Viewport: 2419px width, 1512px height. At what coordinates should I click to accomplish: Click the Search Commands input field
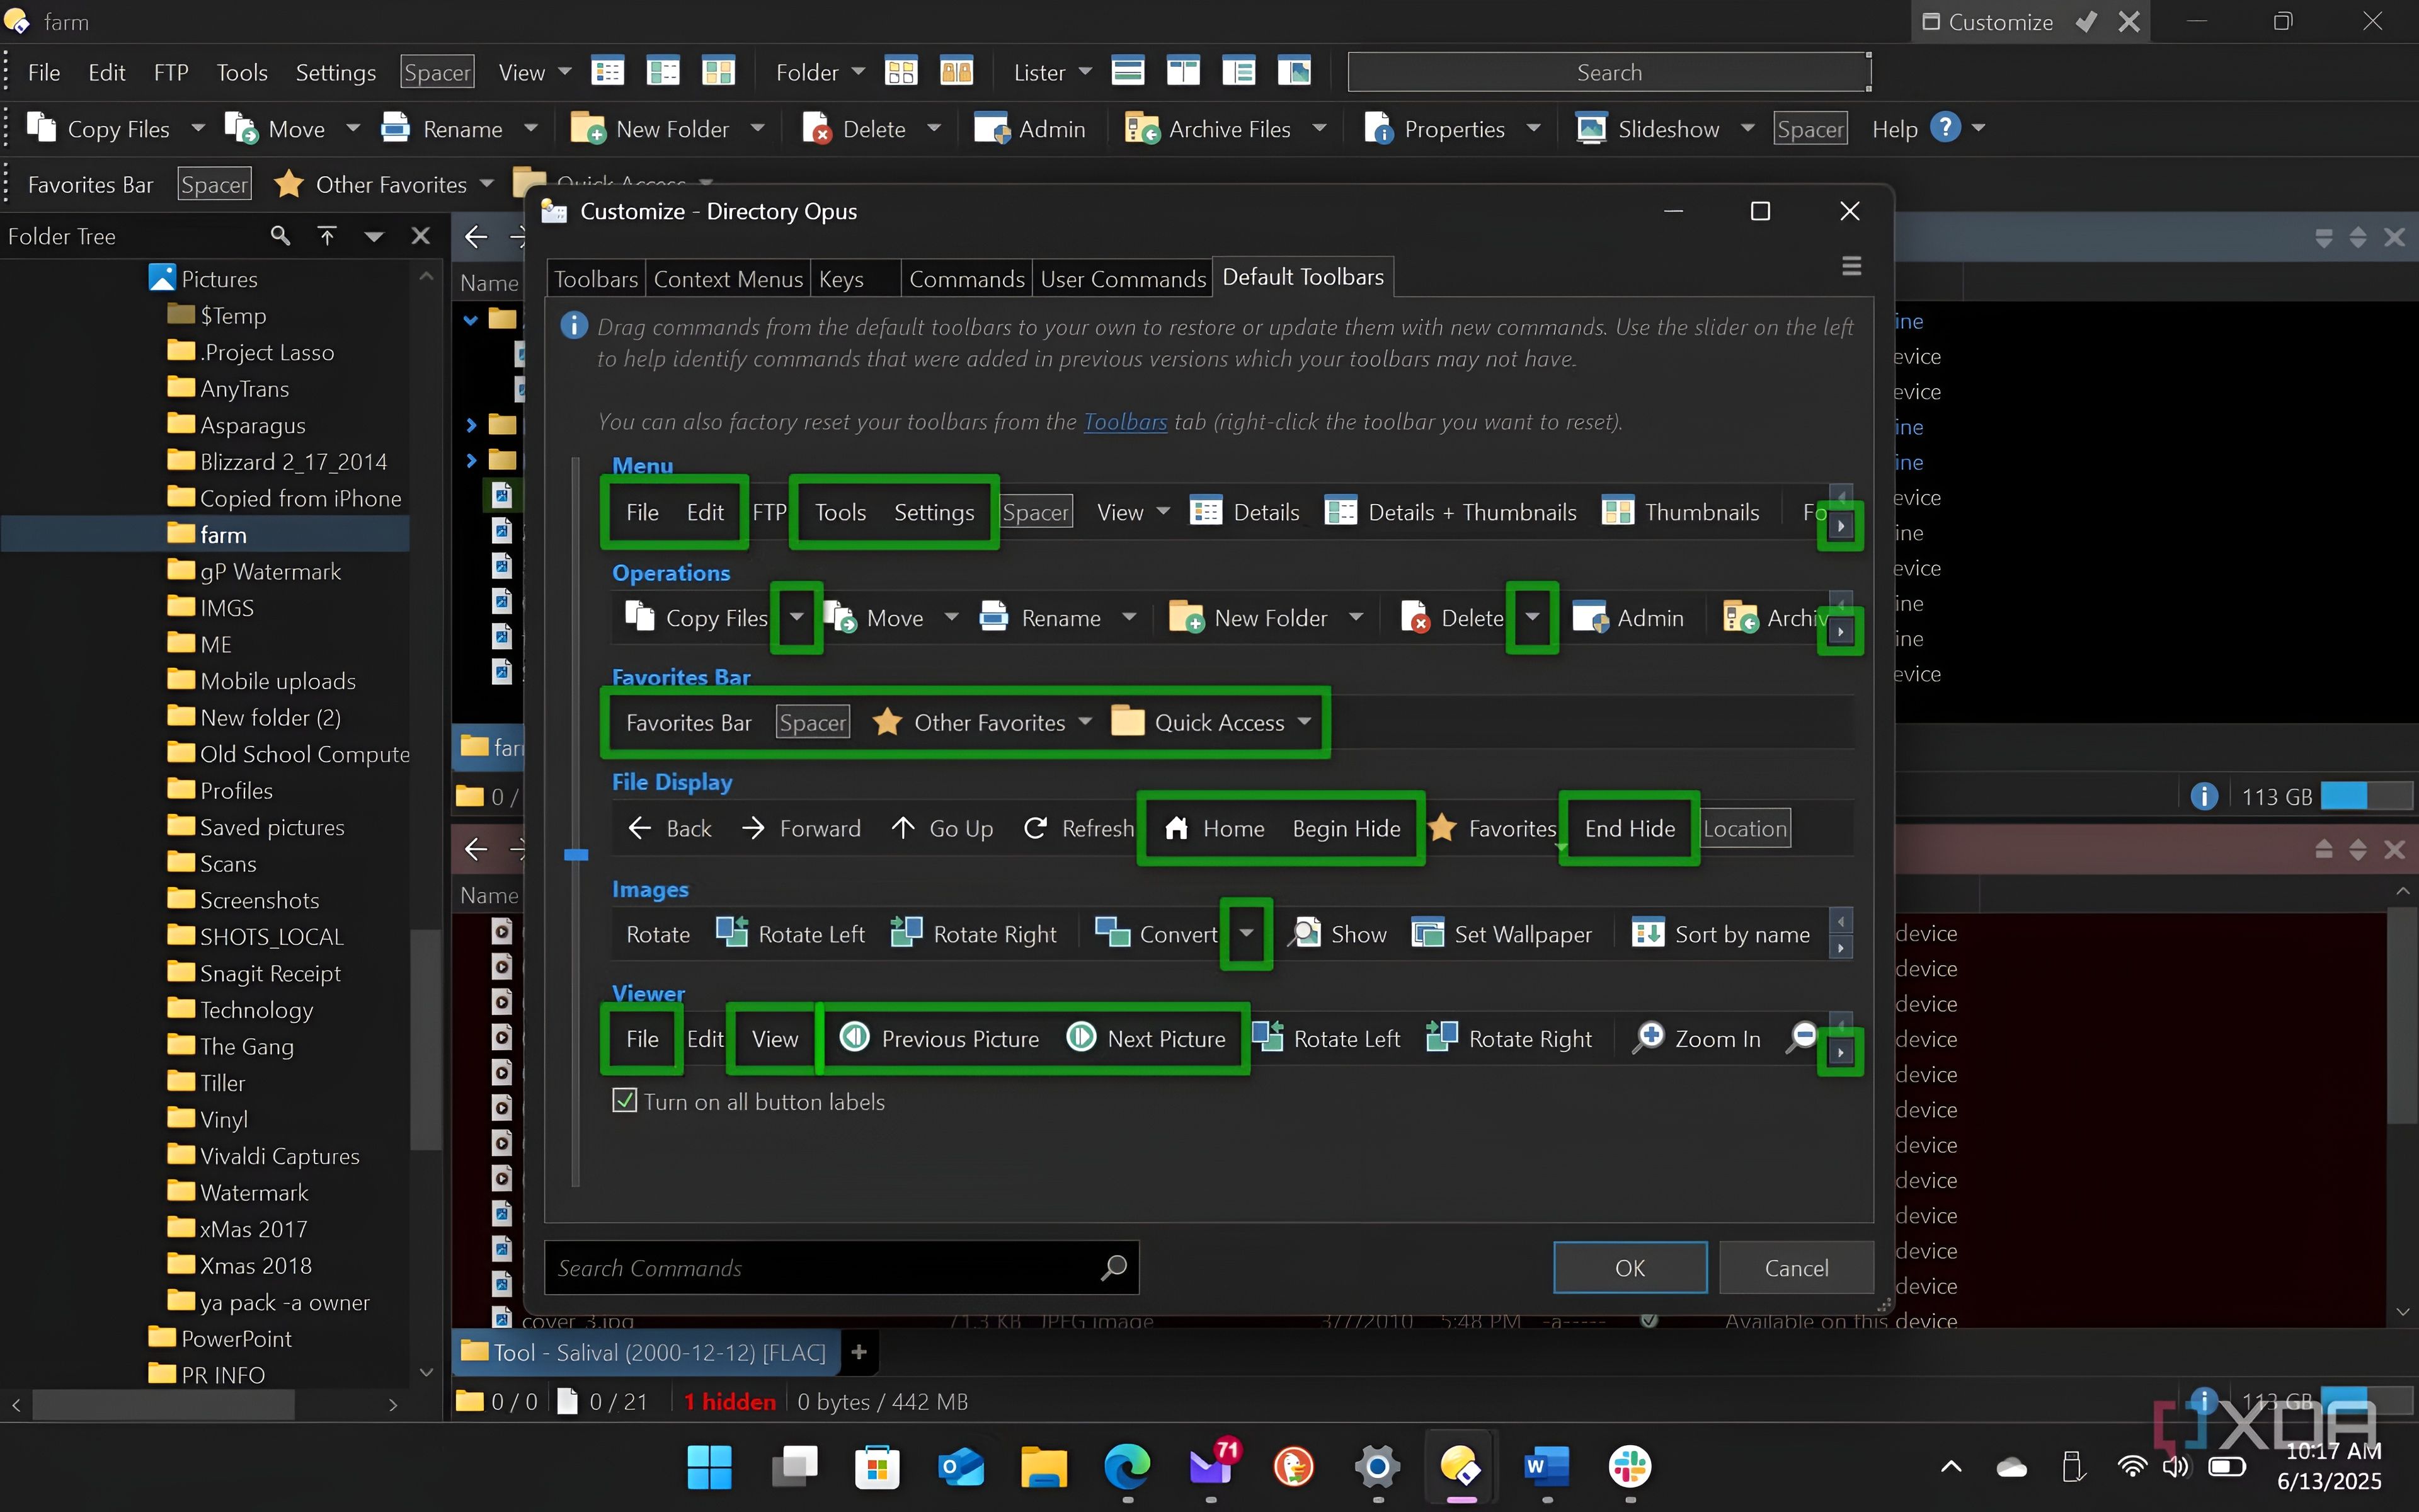(x=840, y=1268)
